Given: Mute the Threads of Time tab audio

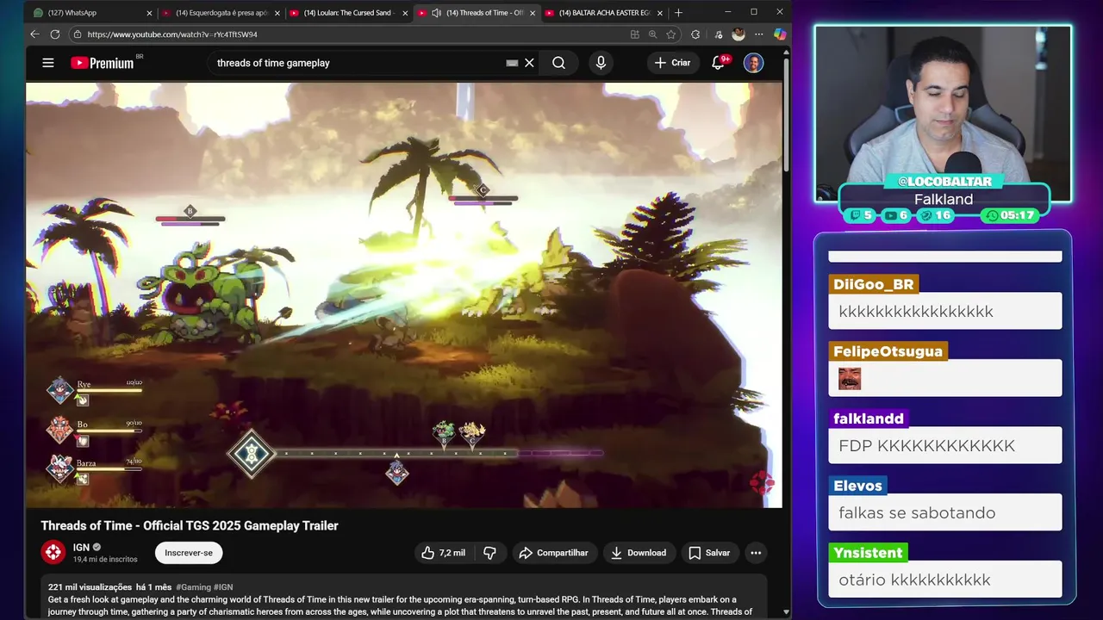Looking at the screenshot, I should coord(436,13).
